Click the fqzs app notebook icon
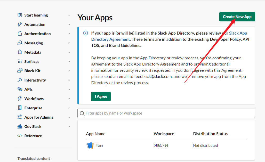Image resolution: width=265 pixels, height=162 pixels. [x=90, y=145]
